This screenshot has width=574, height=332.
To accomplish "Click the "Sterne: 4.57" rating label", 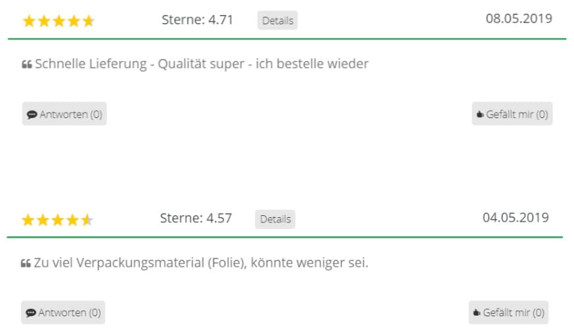I will pos(196,218).
